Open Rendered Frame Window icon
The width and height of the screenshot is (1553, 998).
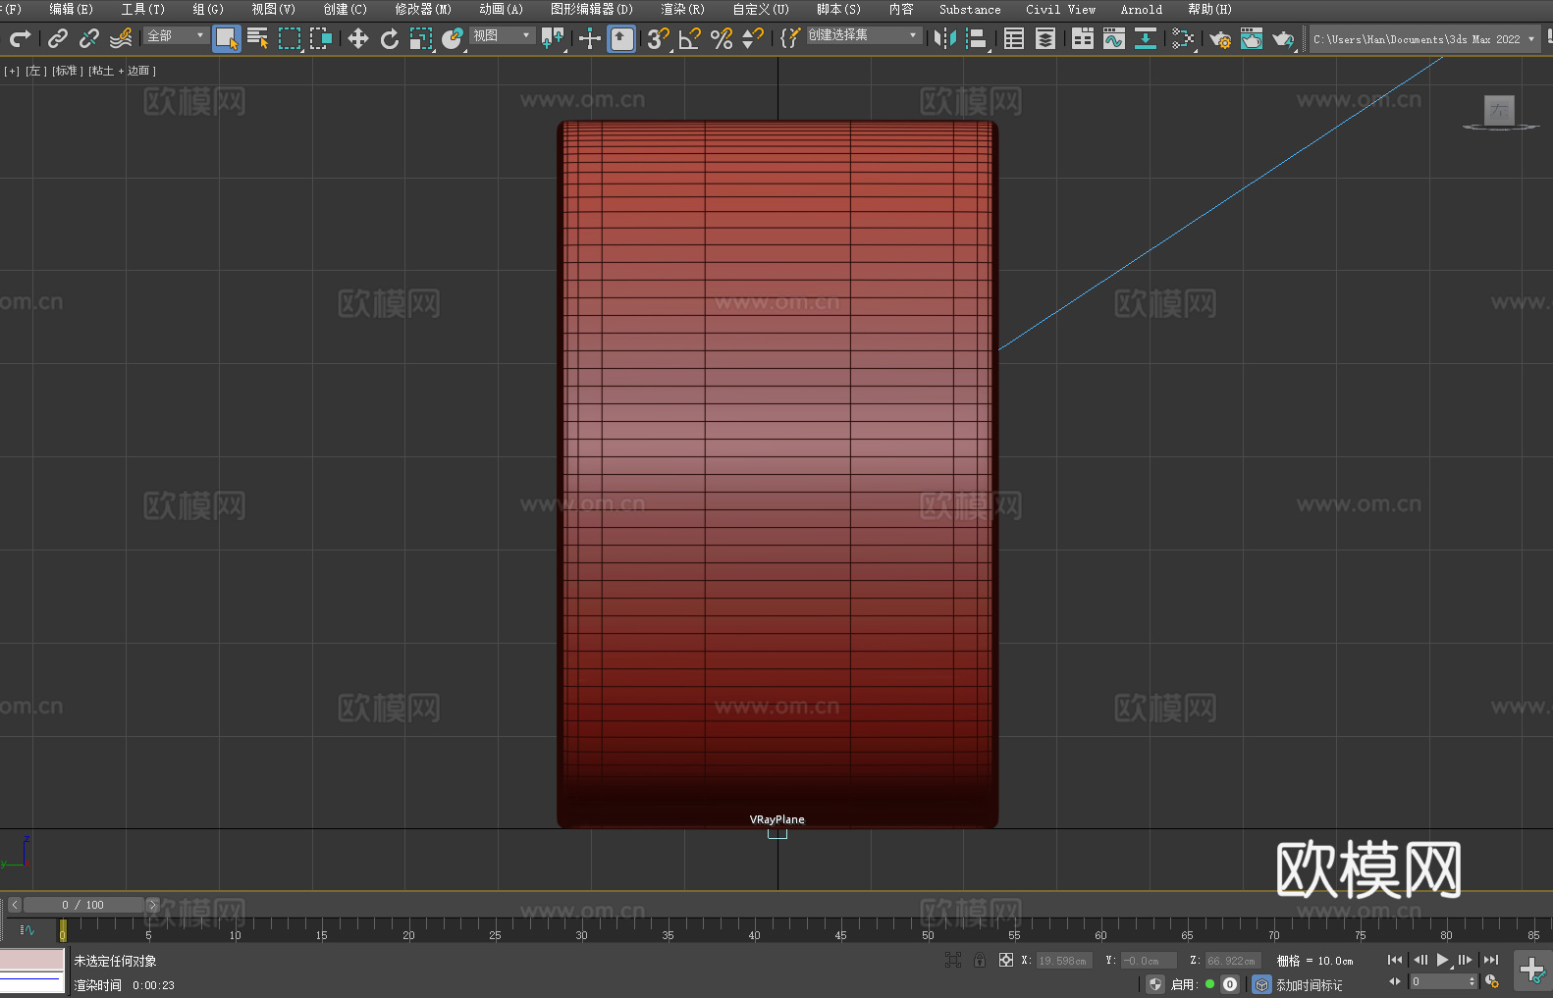[1252, 38]
